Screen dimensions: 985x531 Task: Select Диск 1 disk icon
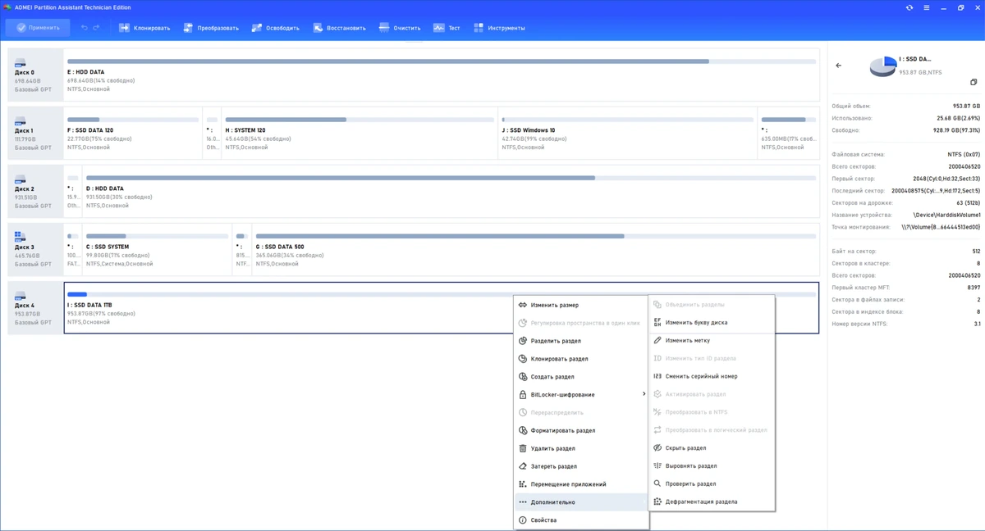tap(21, 121)
